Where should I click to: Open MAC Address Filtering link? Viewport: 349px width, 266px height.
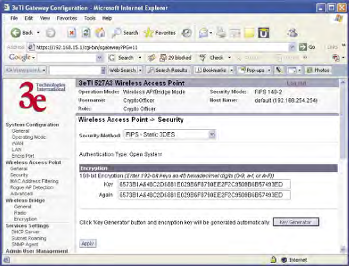34,181
